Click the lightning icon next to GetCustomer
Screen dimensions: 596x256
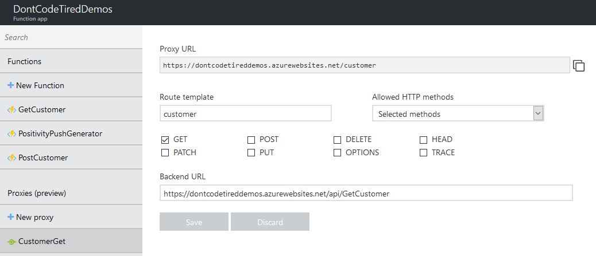[x=12, y=109]
